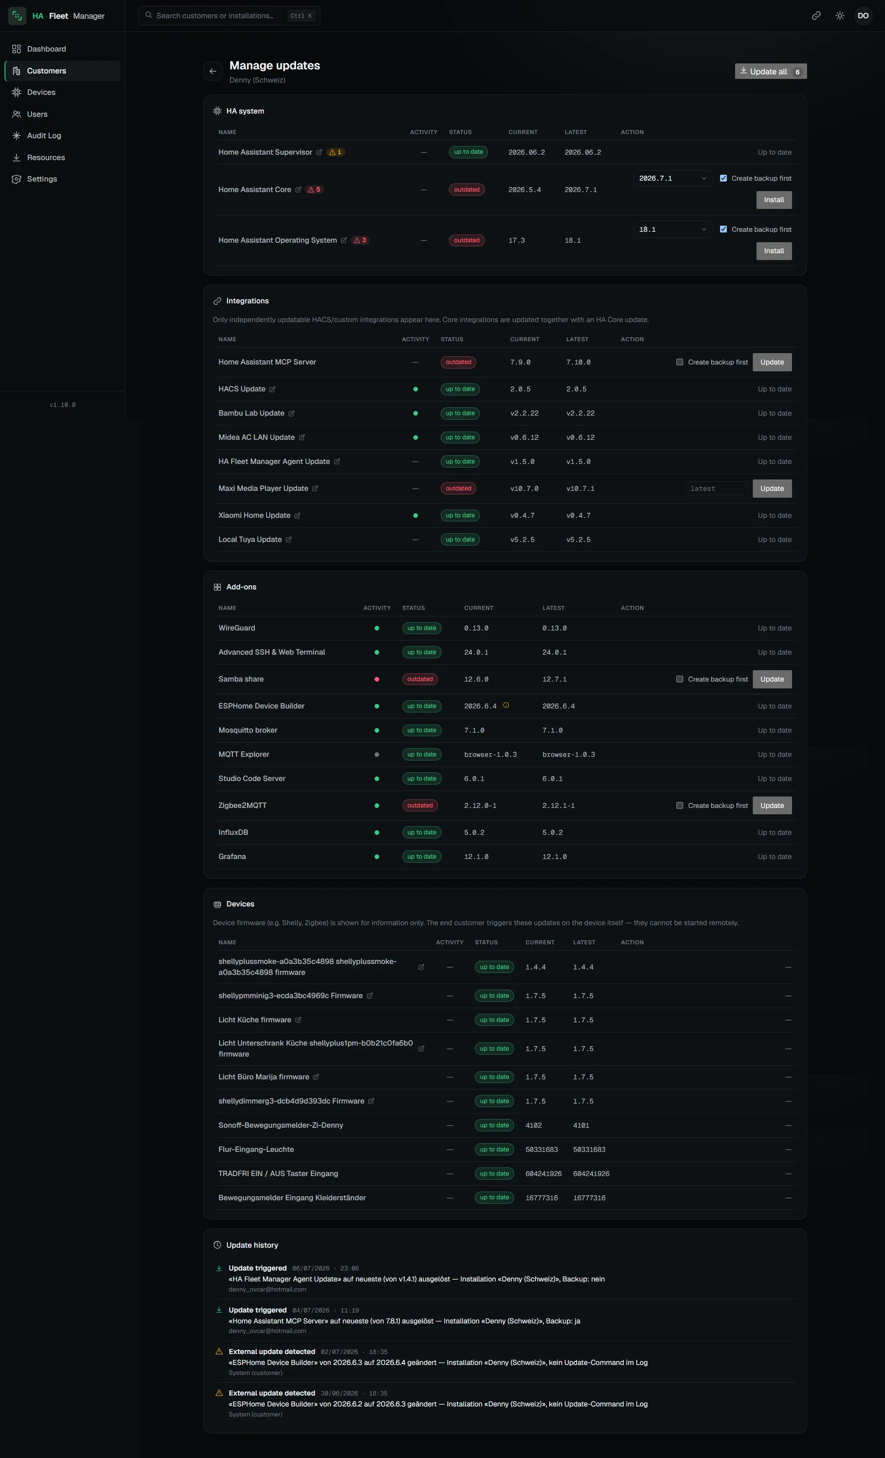Check Create backup first for MCP Server
Screen dimensions: 885x1458
(679, 362)
